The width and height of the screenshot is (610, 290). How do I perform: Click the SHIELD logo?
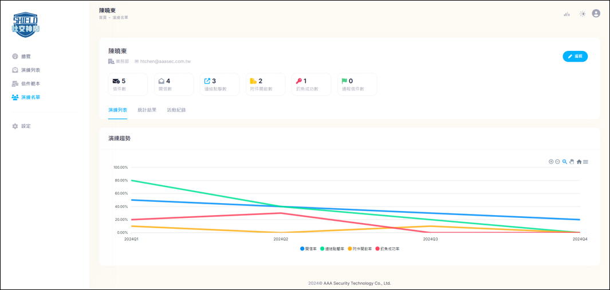[x=26, y=25]
